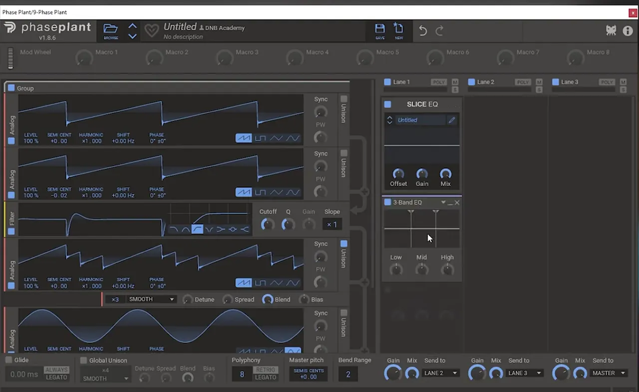Select the sine waveform on the third Analog oscillator
Viewport: 639px width, 392px height.
293,283
